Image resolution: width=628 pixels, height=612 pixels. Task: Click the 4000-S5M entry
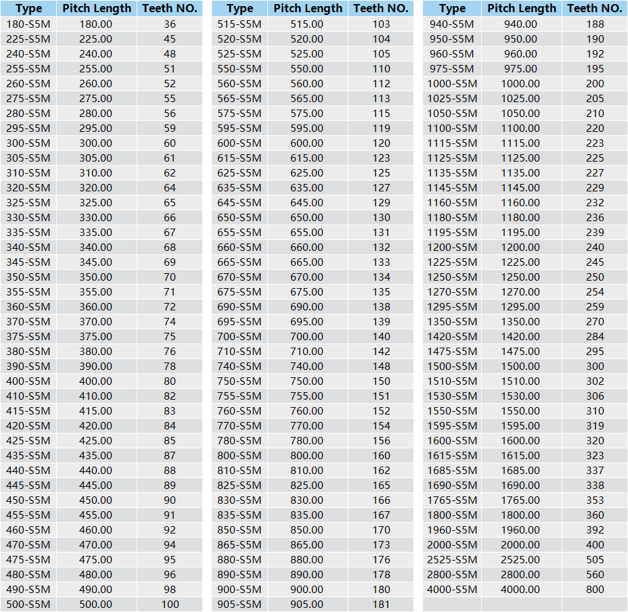pyautogui.click(x=452, y=590)
